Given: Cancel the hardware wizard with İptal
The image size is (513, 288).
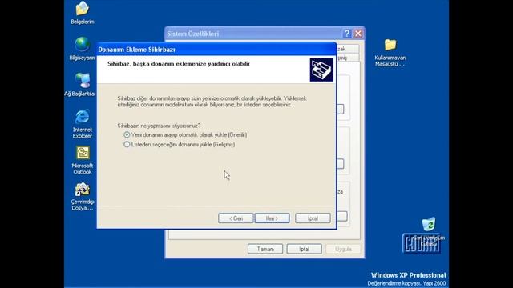Looking at the screenshot, I should 313,218.
